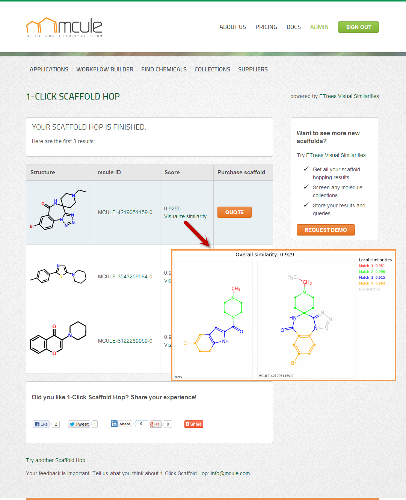The height and width of the screenshot is (500, 406).
Task: Click the Request Demo button
Action: pos(326,230)
